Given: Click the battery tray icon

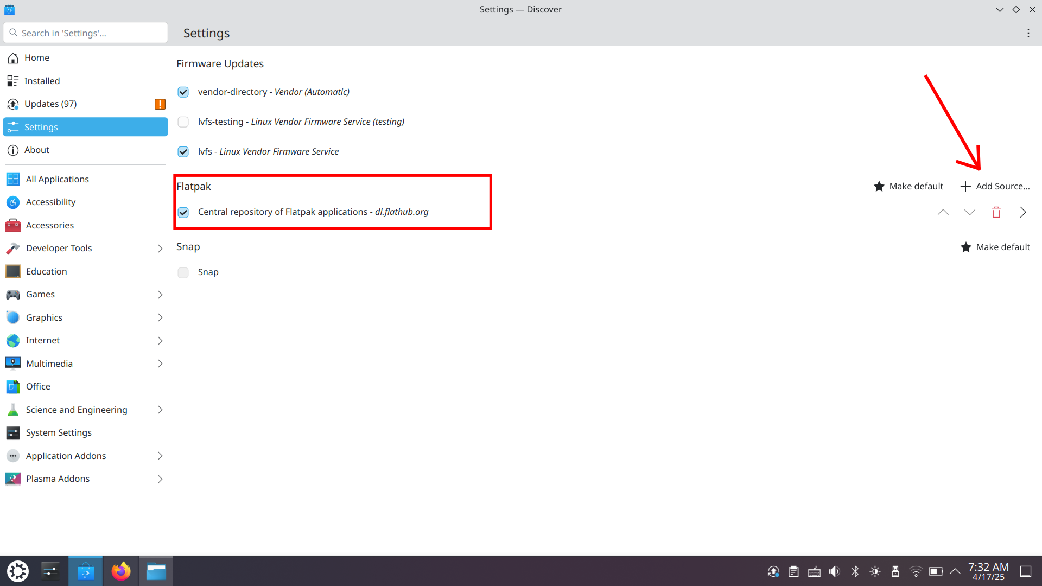Looking at the screenshot, I should point(936,571).
